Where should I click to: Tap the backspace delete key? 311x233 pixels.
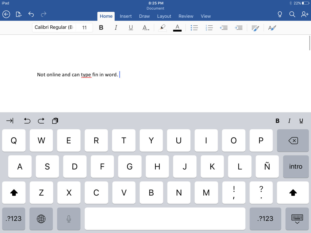pyautogui.click(x=293, y=141)
